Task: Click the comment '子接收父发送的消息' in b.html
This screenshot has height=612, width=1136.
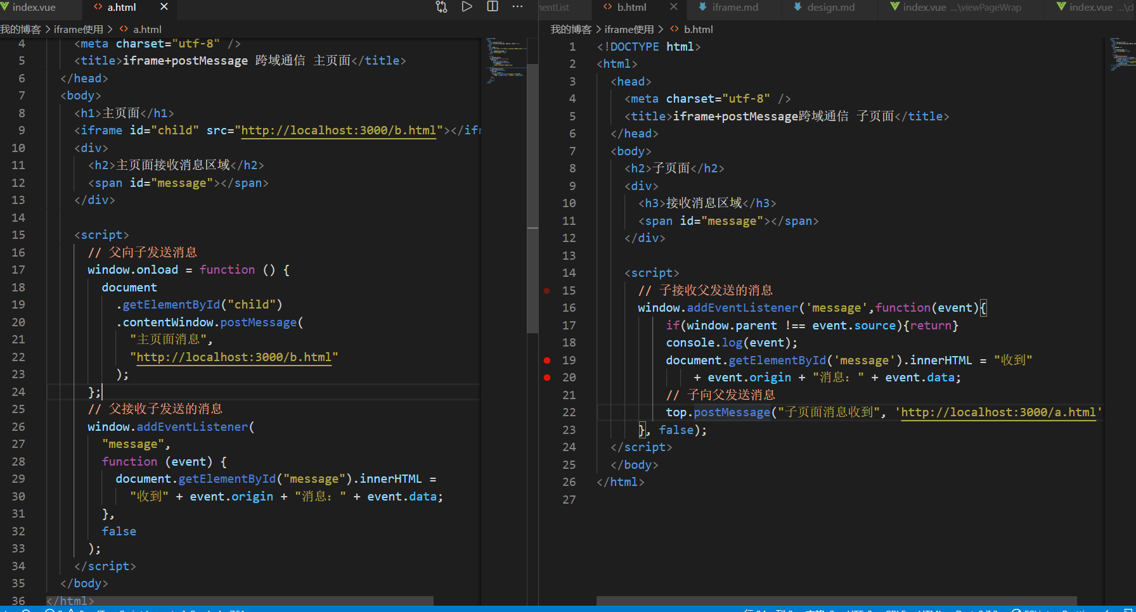Action: click(716, 291)
